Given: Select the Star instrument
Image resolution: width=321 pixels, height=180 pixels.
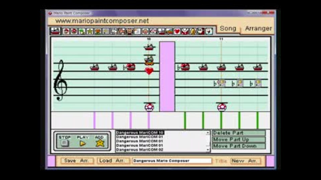Looking at the screenshot, I should tap(90, 31).
